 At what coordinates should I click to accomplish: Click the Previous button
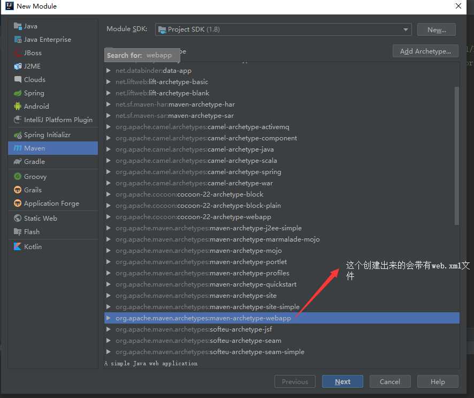(x=295, y=381)
